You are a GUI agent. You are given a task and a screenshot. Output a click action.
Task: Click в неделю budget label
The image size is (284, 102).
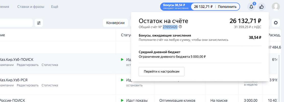coord(251,84)
